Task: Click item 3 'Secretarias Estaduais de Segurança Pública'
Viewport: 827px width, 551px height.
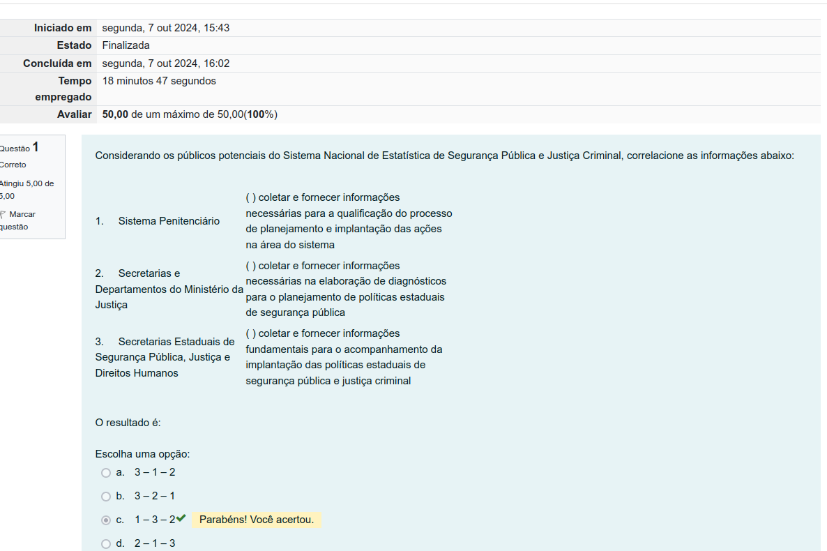Action: 165,357
